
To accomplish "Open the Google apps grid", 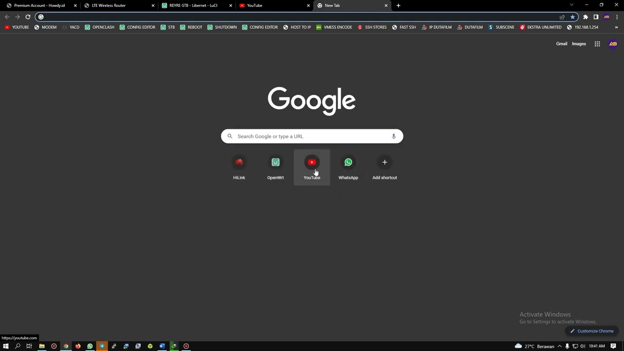I will (597, 44).
